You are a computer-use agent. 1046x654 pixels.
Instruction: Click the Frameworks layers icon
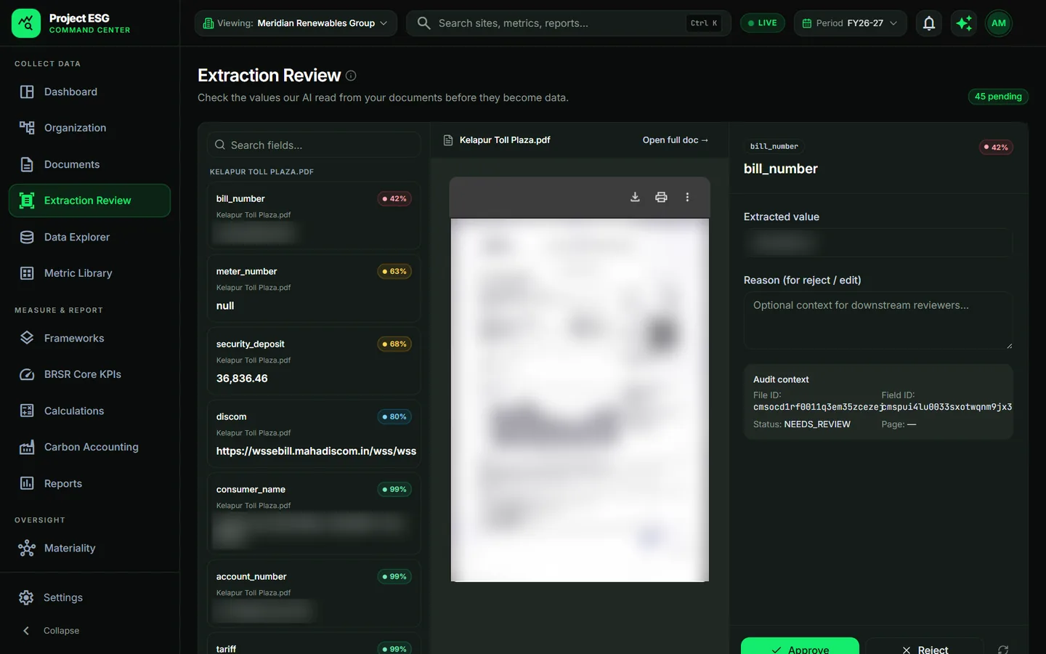27,338
